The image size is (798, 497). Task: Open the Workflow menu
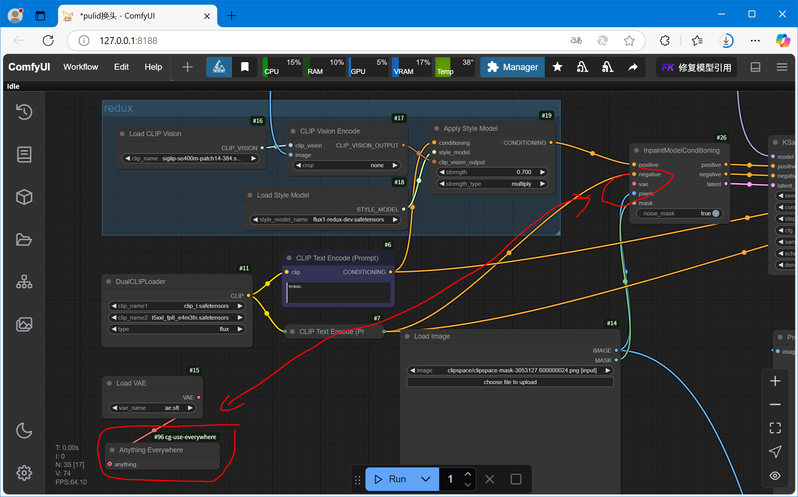pyautogui.click(x=80, y=67)
